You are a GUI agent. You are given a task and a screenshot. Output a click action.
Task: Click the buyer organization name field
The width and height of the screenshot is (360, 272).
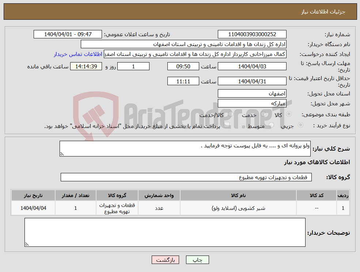click(x=184, y=44)
